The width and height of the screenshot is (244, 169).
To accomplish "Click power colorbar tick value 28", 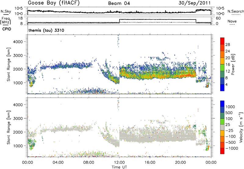I will (x=228, y=45).
